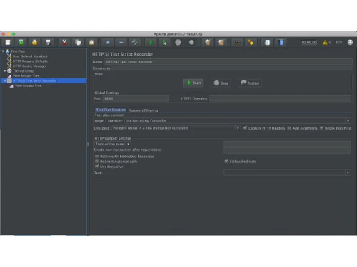This screenshot has height=267, width=357.
Task: Click the recorder Stop button
Action: [221, 83]
